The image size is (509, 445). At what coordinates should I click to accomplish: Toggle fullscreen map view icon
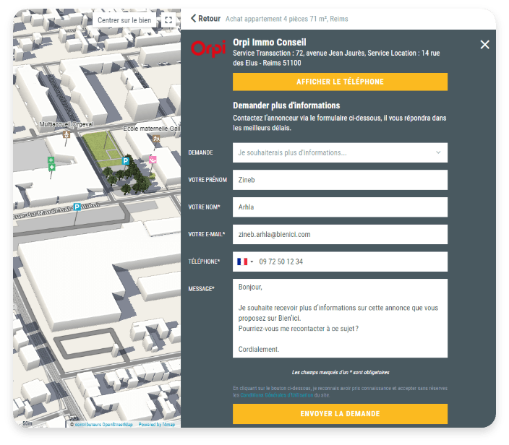(168, 20)
